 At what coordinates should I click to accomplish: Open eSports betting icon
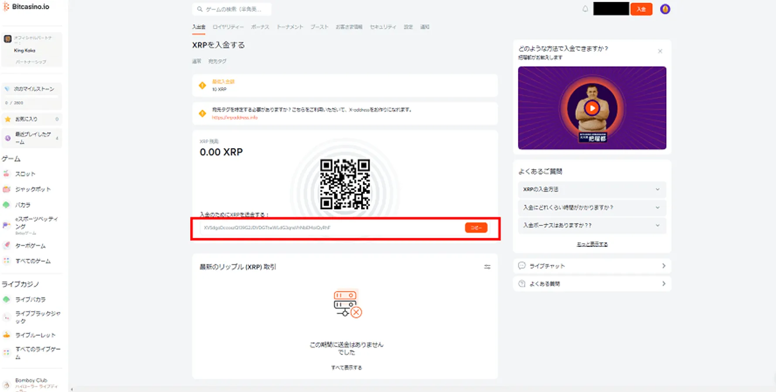click(x=7, y=225)
